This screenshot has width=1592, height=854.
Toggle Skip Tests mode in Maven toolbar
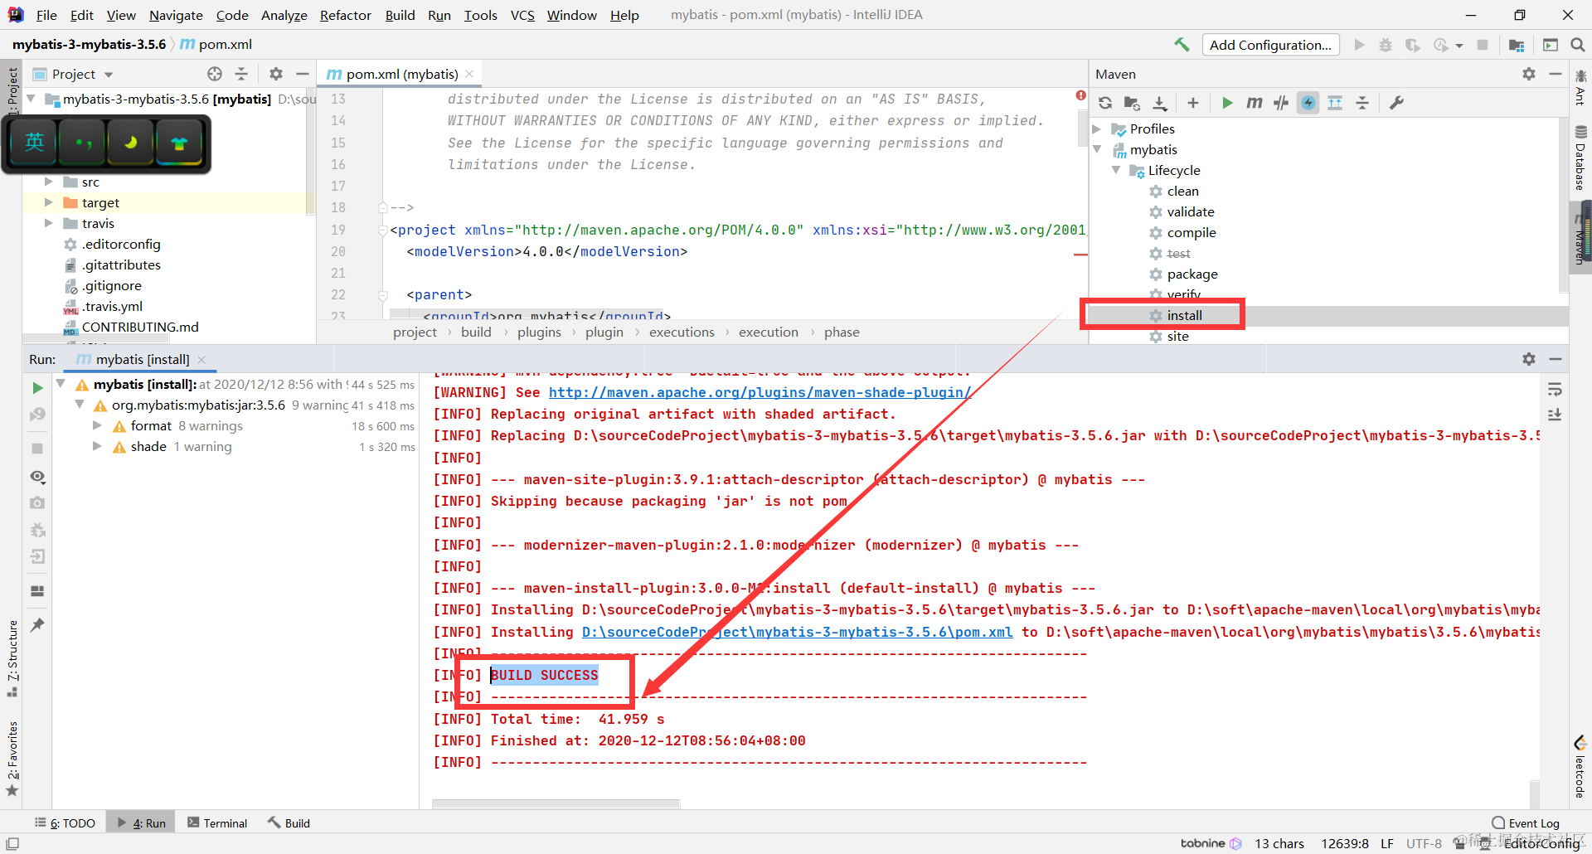point(1308,103)
